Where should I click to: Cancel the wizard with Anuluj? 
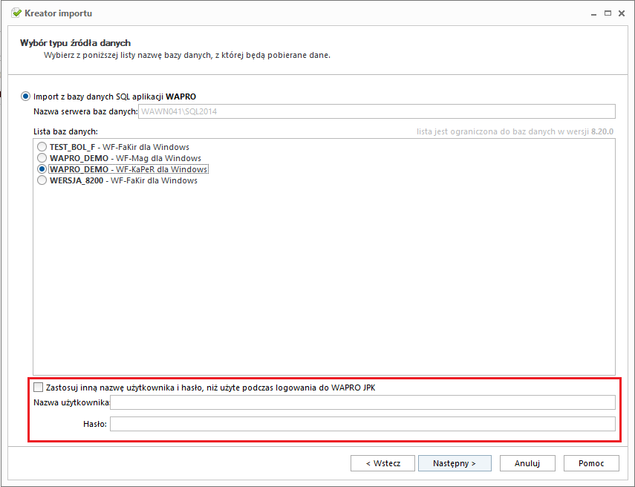pos(527,463)
